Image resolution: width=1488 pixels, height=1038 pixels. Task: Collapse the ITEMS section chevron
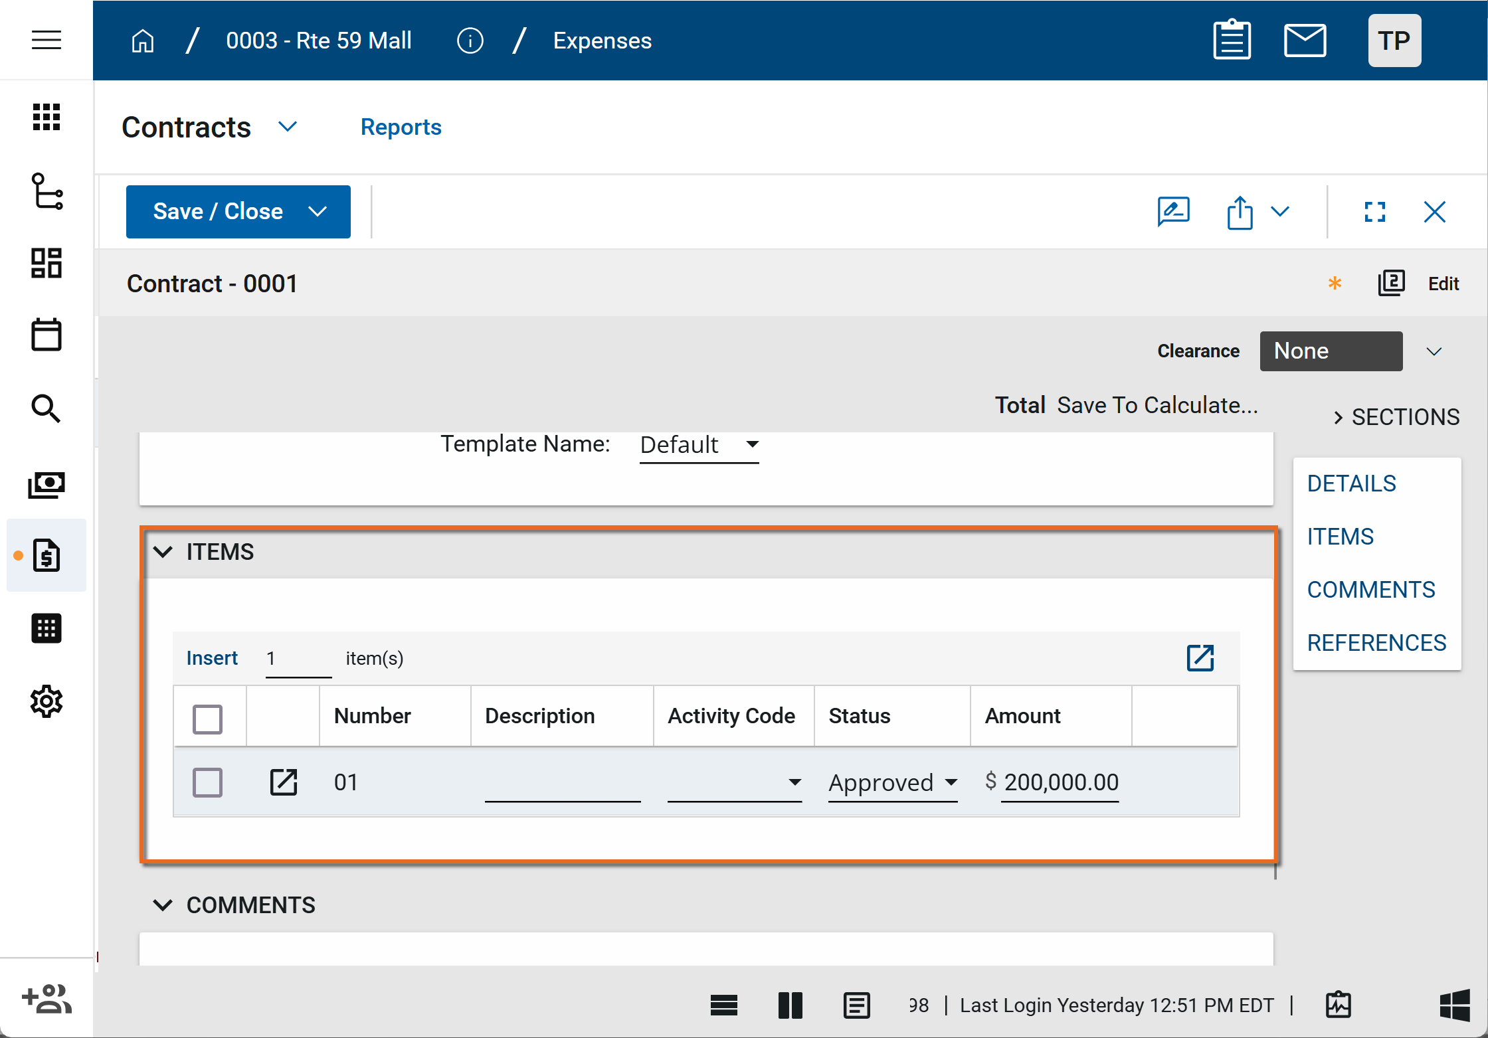pos(163,551)
